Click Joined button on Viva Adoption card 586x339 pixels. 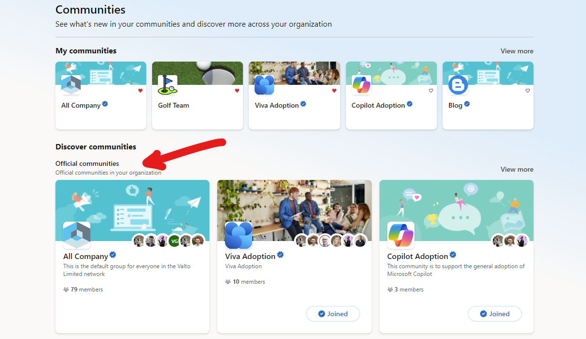[x=333, y=314]
